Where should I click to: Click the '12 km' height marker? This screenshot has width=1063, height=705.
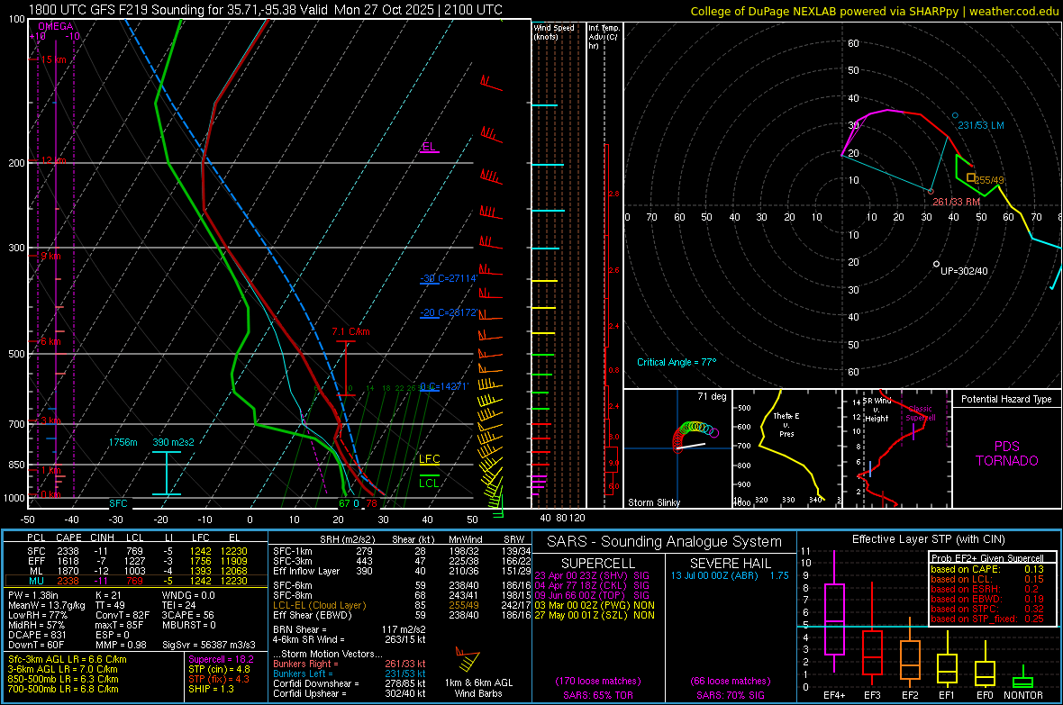click(x=53, y=160)
